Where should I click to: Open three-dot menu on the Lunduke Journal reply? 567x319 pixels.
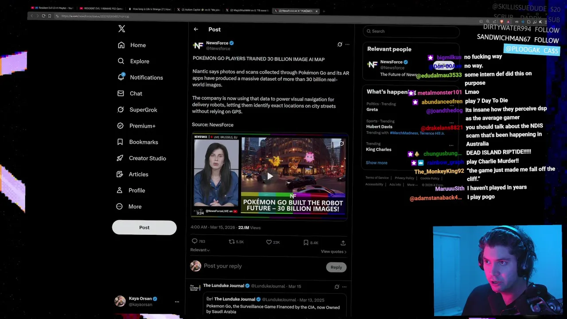pyautogui.click(x=344, y=287)
